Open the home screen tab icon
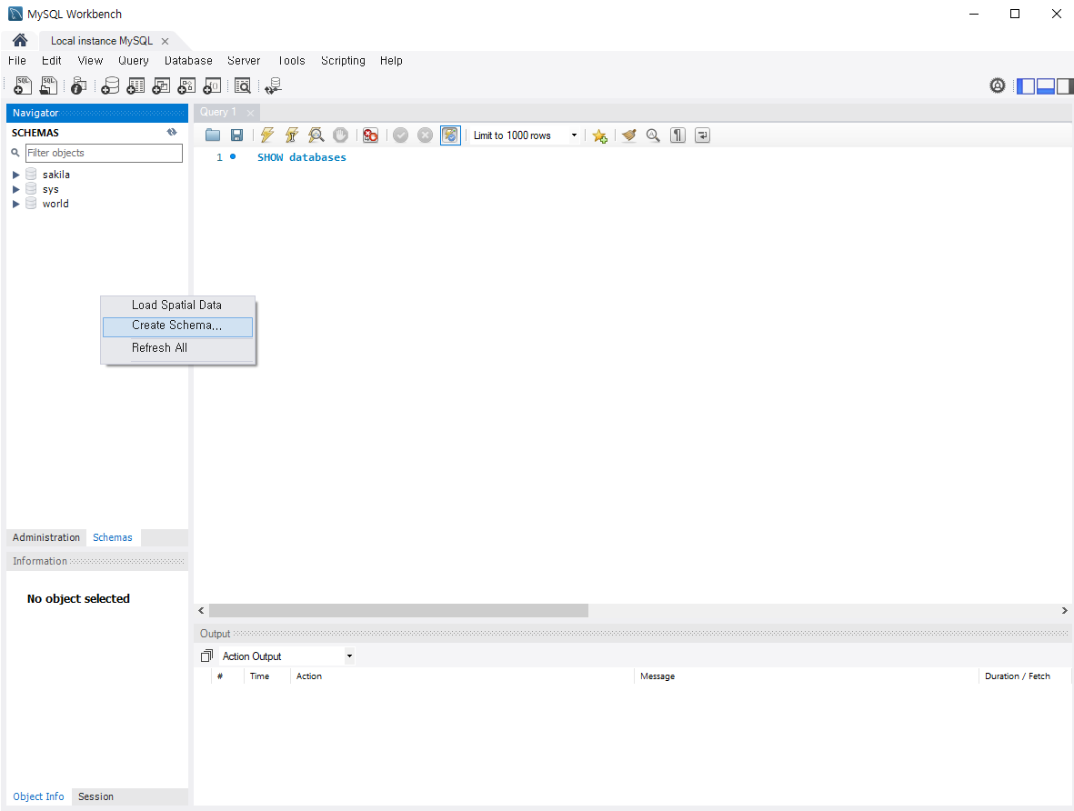The height and width of the screenshot is (811, 1074). tap(20, 40)
